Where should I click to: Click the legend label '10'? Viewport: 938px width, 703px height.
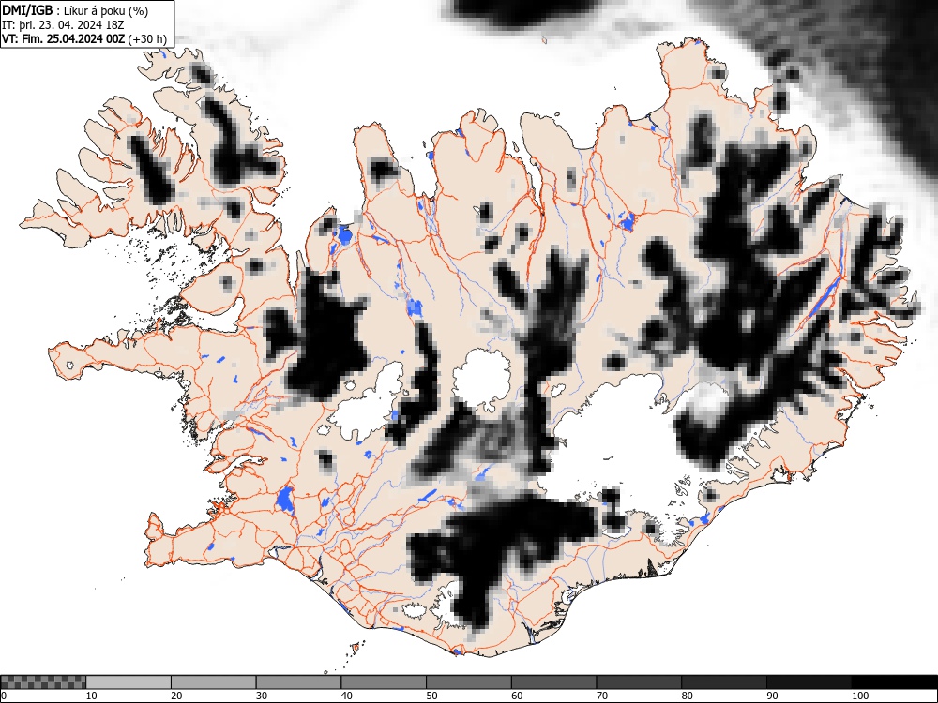pyautogui.click(x=92, y=696)
